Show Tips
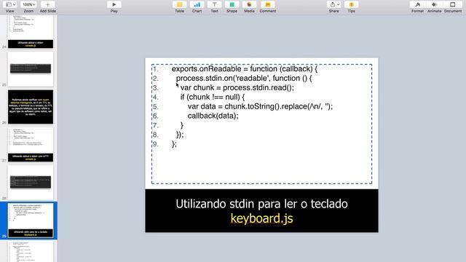 click(x=351, y=5)
